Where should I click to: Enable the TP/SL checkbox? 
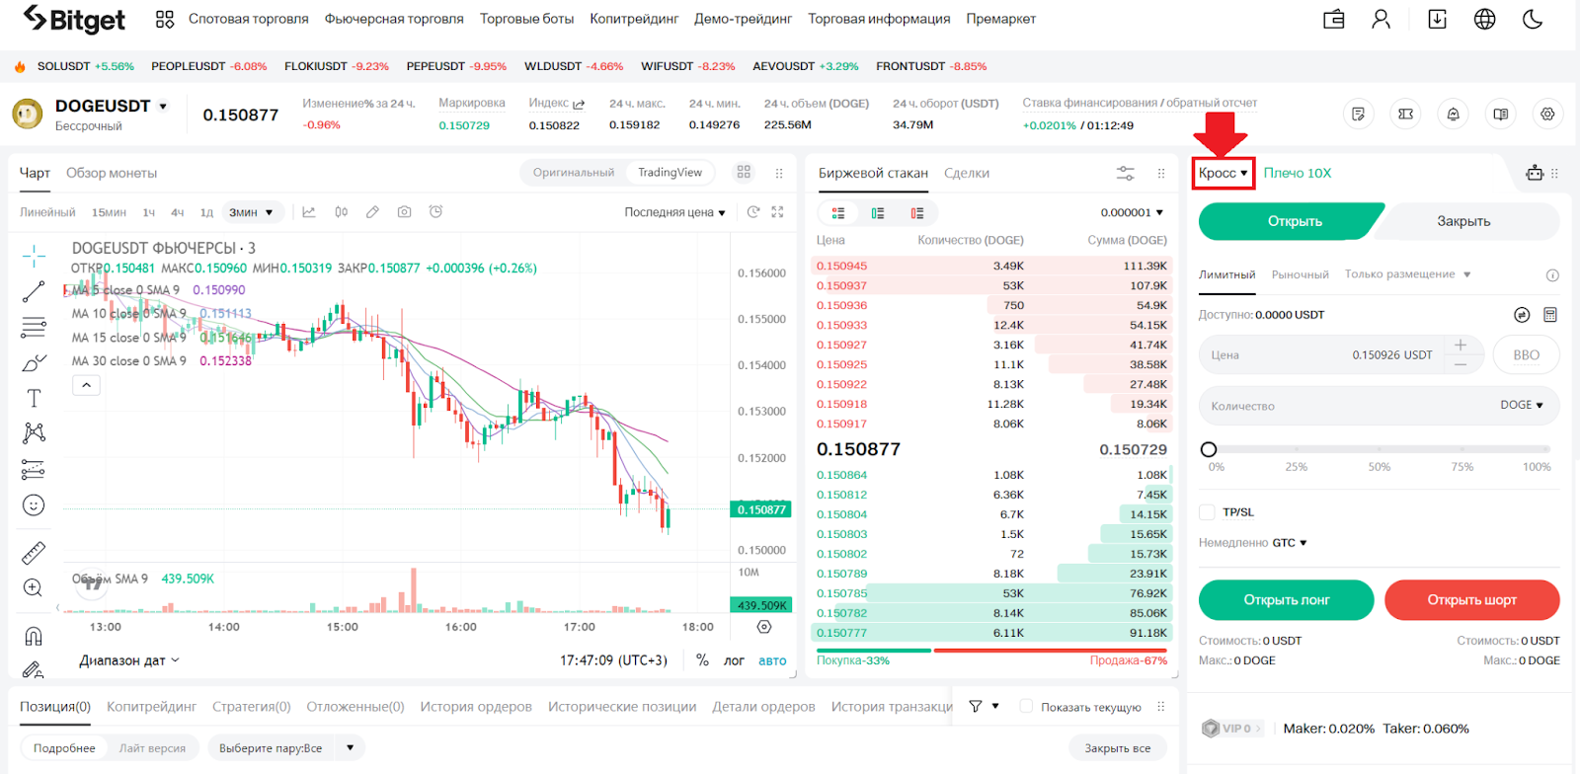click(x=1207, y=511)
